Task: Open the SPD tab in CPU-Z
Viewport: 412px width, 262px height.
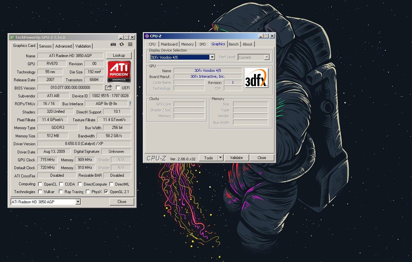Action: [203, 44]
